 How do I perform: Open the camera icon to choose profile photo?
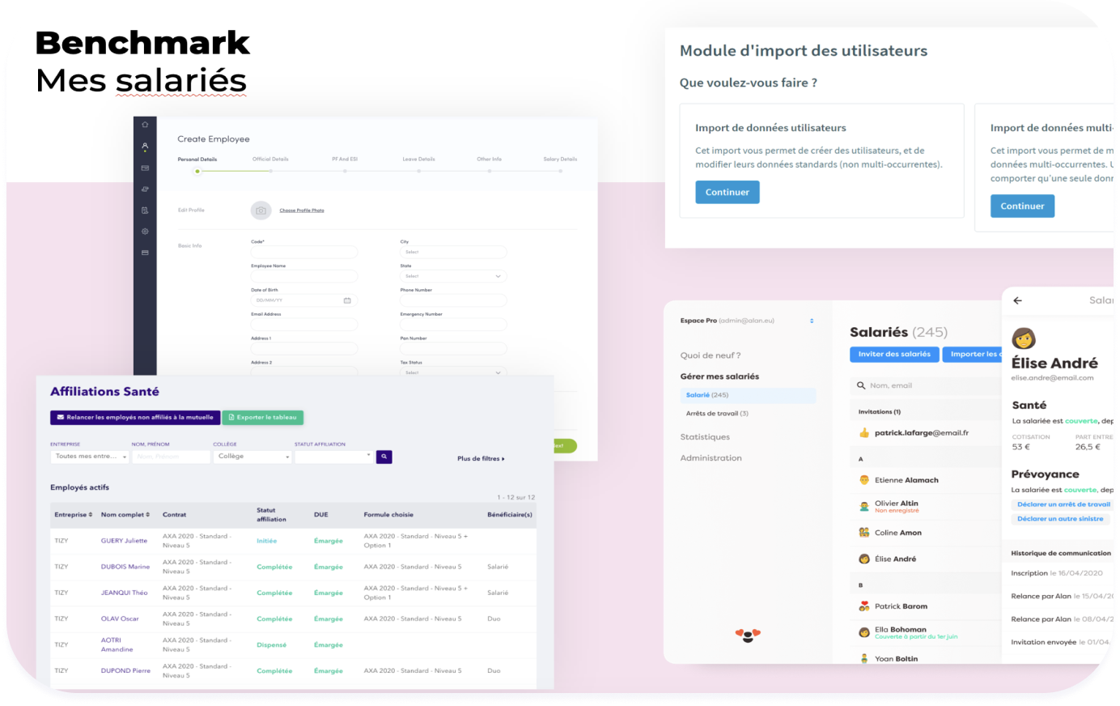coord(261,210)
